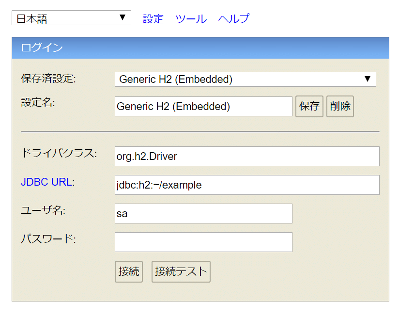399x317 pixels.
Task: Open the ツール tools link
Action: coord(191,19)
